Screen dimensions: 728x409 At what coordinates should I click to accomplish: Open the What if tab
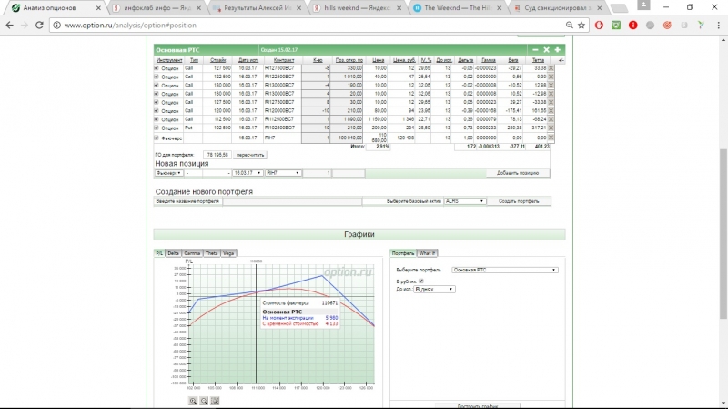pos(427,253)
